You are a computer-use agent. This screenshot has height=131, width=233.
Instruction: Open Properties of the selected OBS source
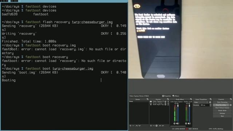(167, 96)
